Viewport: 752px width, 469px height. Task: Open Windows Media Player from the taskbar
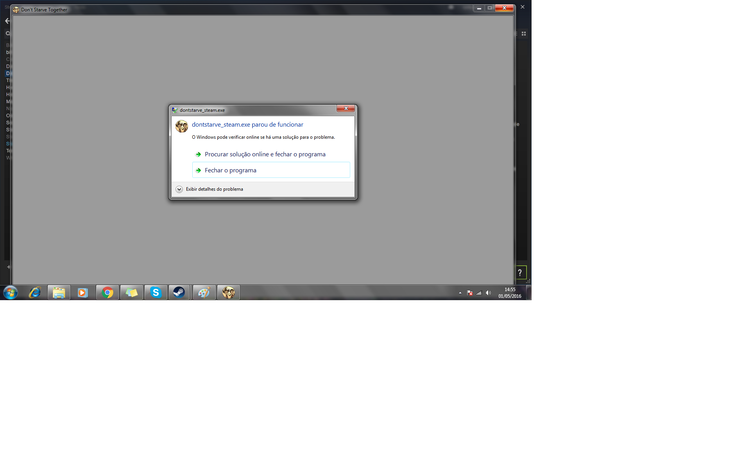pyautogui.click(x=82, y=292)
